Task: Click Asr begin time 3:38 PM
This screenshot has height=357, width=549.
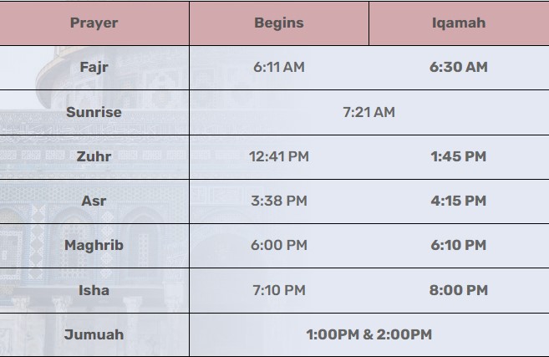Action: click(x=279, y=201)
